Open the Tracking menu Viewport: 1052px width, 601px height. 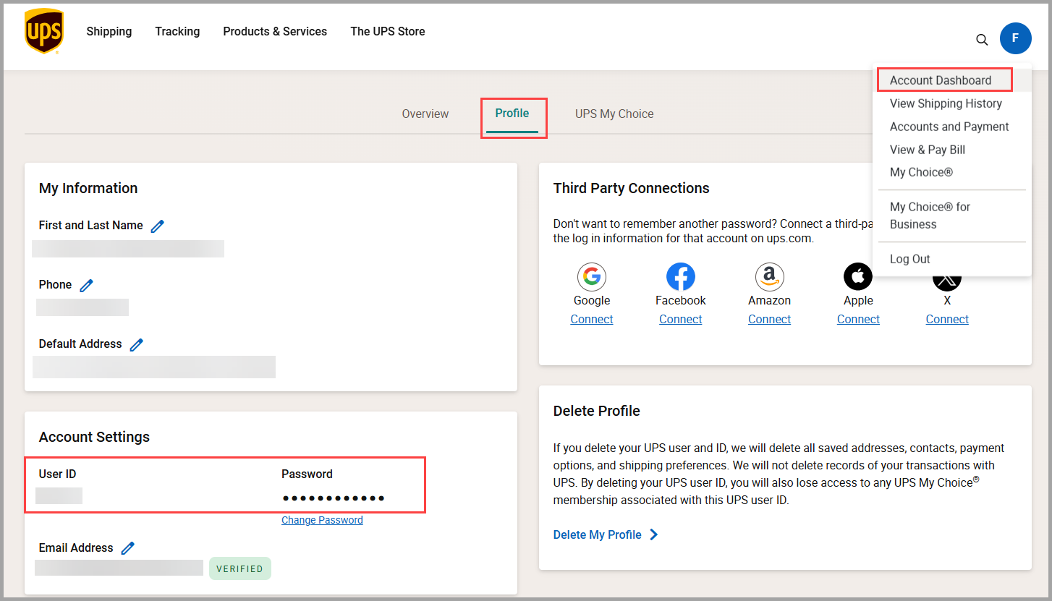pyautogui.click(x=177, y=31)
